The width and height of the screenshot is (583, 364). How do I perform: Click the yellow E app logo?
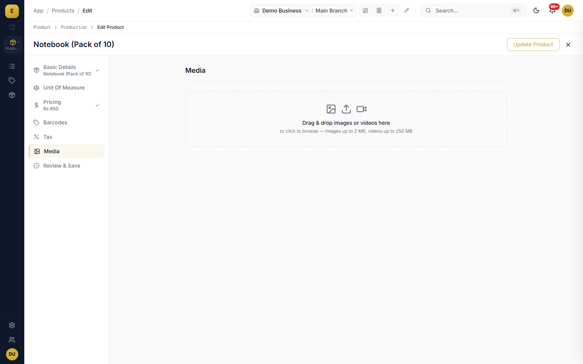pos(12,11)
